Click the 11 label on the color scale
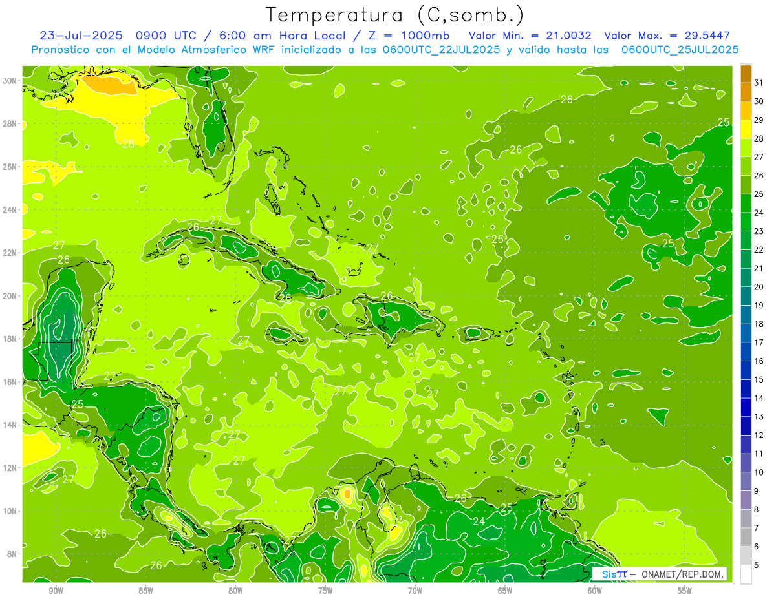Viewport: 776px width, 599px height. [759, 454]
